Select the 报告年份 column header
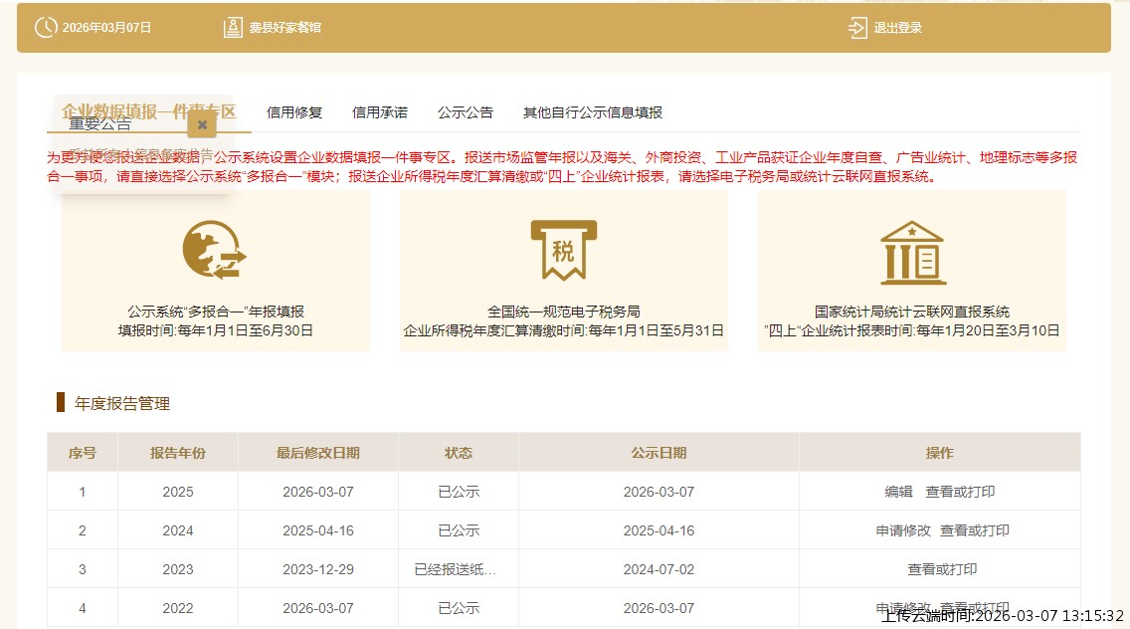The height and width of the screenshot is (629, 1130). point(177,452)
